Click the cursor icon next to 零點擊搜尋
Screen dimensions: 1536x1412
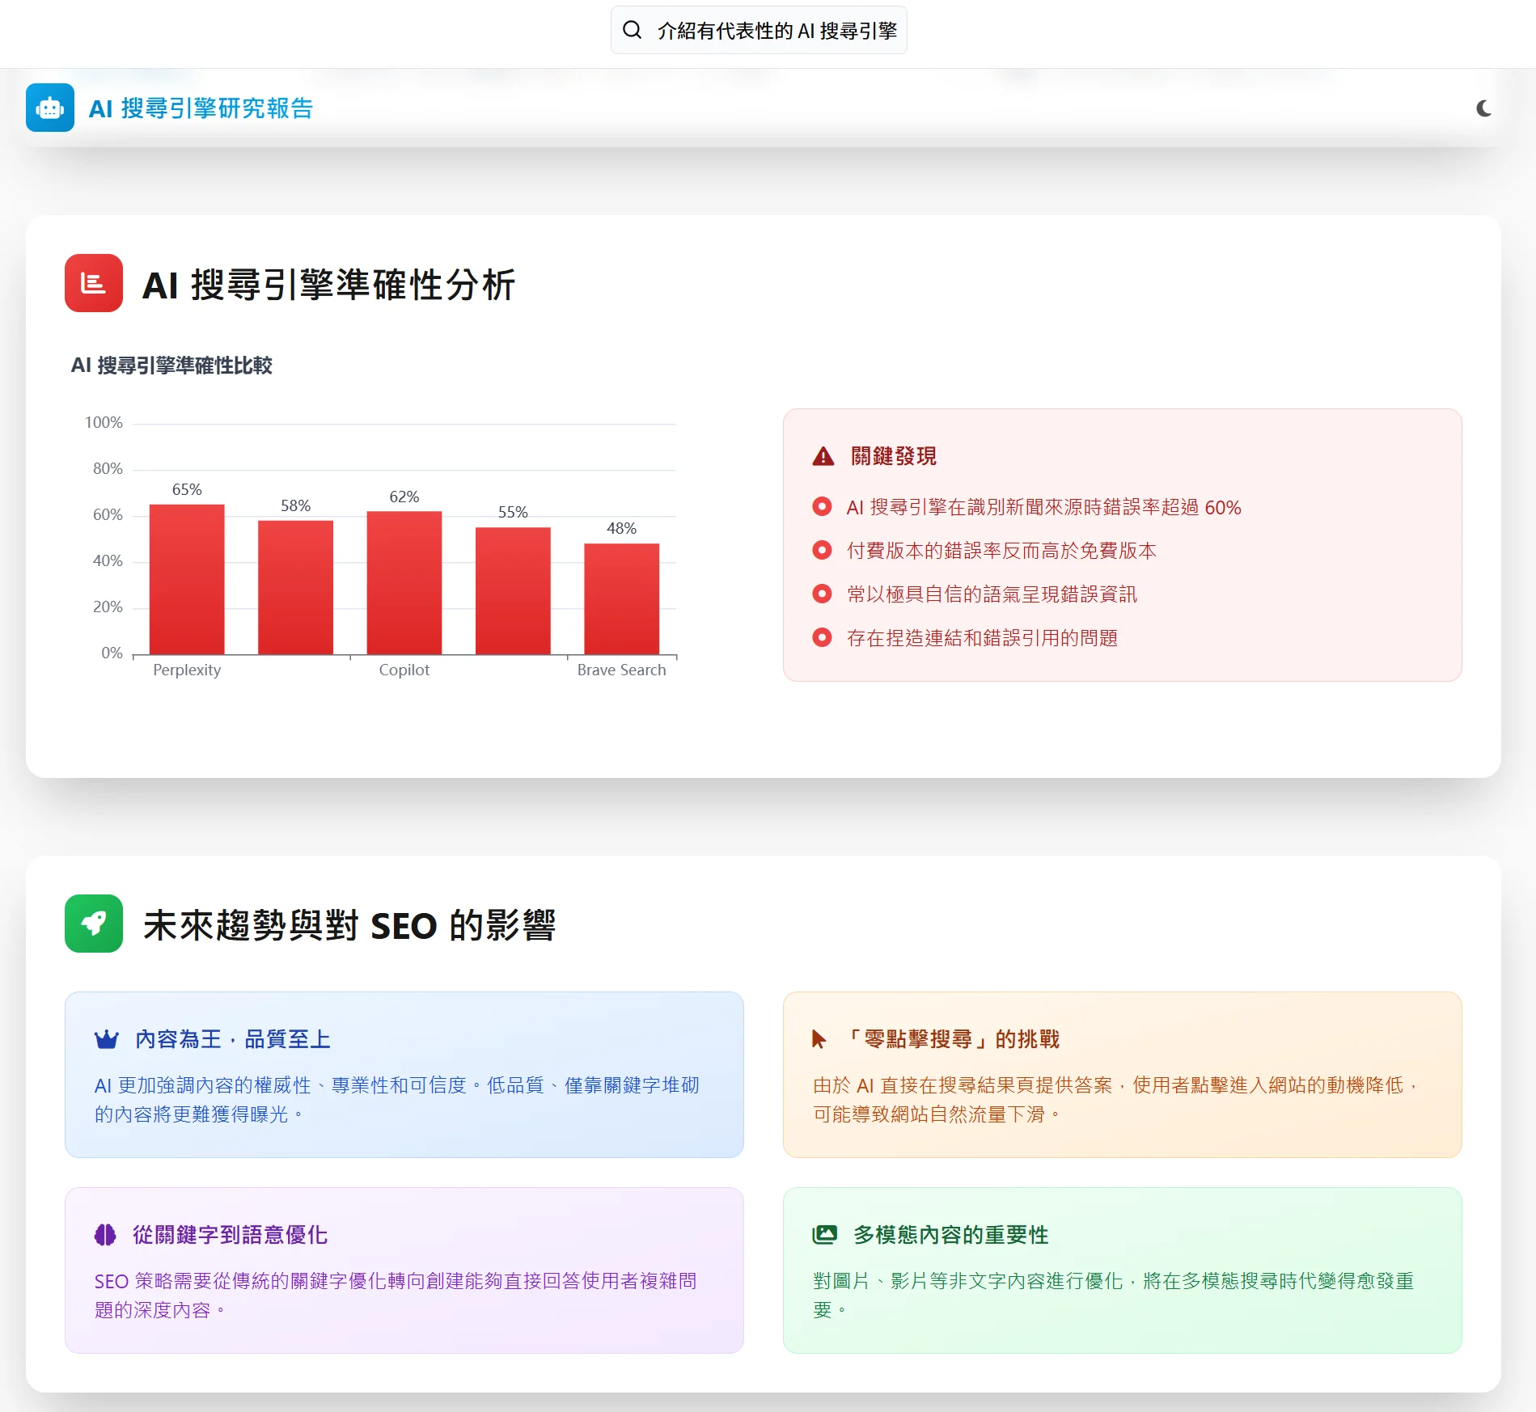coord(819,1039)
